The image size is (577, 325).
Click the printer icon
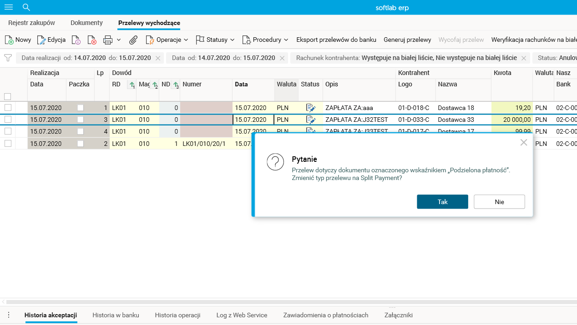pos(108,40)
